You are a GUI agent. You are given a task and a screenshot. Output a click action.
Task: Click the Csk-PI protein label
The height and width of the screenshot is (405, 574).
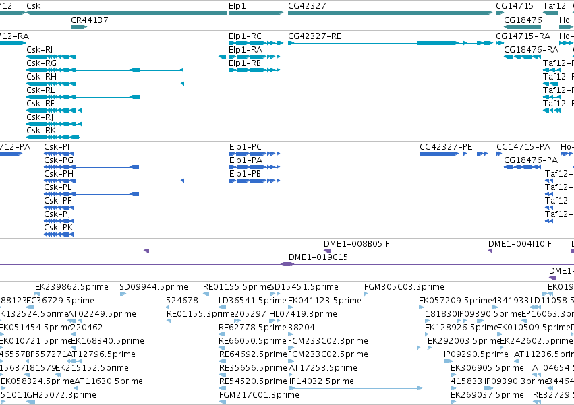(x=57, y=147)
